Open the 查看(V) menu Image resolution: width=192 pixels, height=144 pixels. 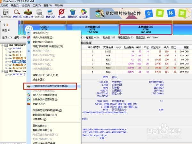click(47, 5)
